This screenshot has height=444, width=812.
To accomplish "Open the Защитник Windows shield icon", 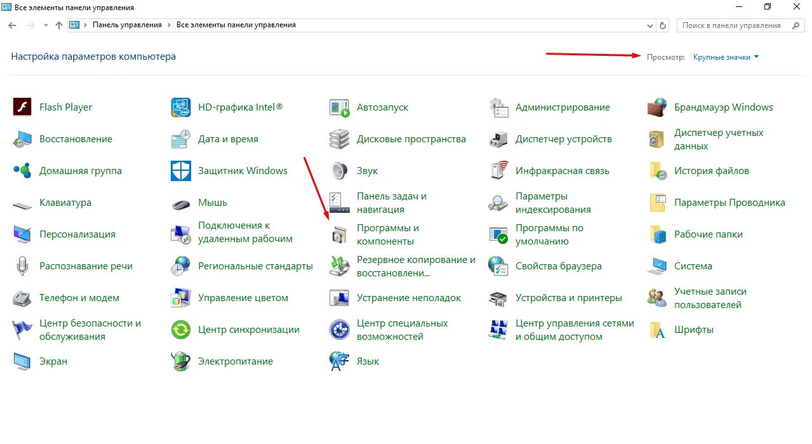I will (181, 171).
